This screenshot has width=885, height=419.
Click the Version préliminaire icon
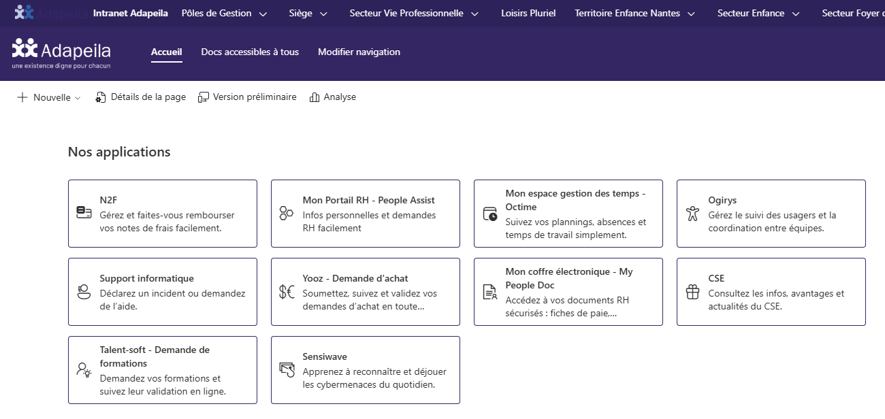tap(203, 97)
